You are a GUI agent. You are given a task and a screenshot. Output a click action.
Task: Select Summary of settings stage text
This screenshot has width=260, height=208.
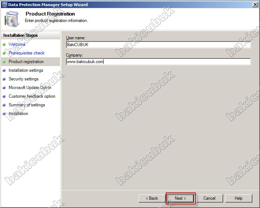point(27,105)
